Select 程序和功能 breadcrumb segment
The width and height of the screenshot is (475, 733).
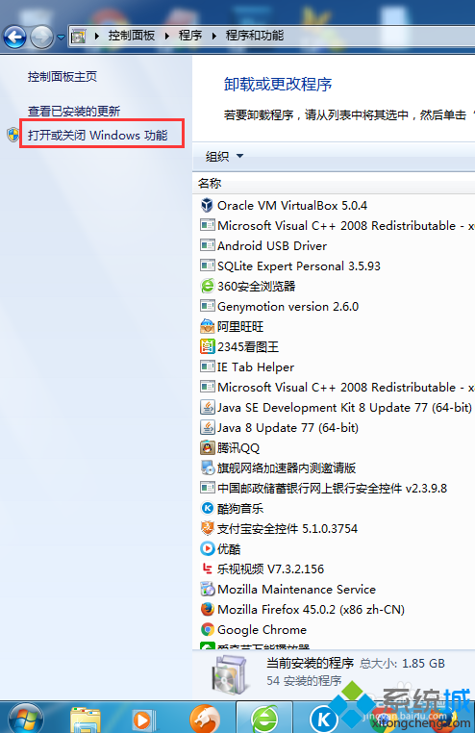(x=255, y=36)
